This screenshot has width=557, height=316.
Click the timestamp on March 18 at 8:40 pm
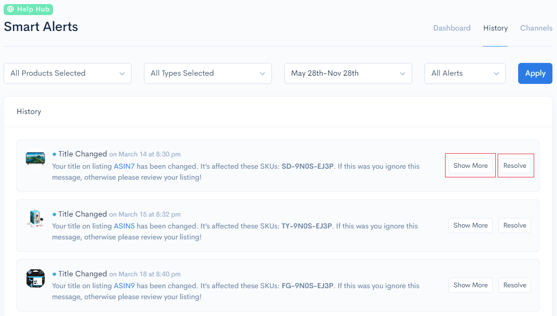click(145, 274)
